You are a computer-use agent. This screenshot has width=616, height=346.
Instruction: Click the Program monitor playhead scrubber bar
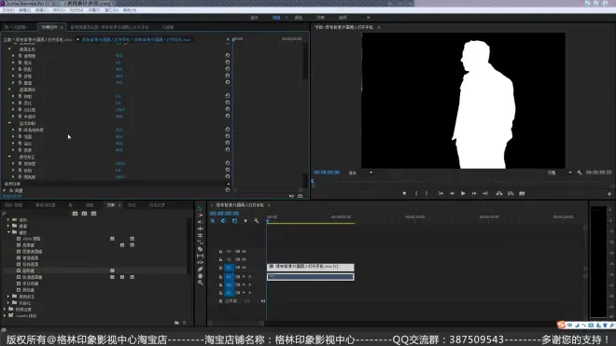462,182
